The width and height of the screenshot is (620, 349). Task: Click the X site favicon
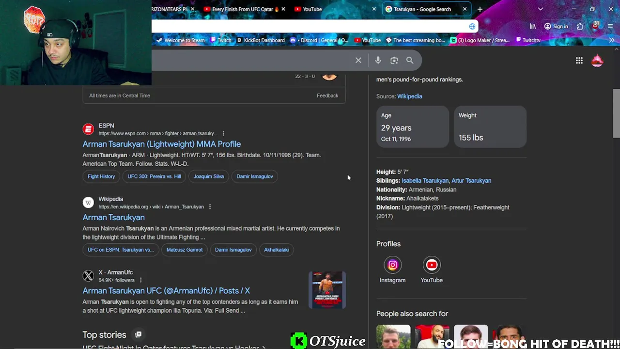coord(88,276)
